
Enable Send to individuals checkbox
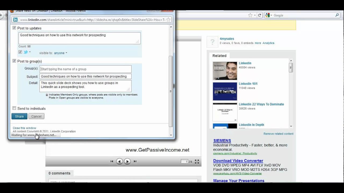click(14, 108)
